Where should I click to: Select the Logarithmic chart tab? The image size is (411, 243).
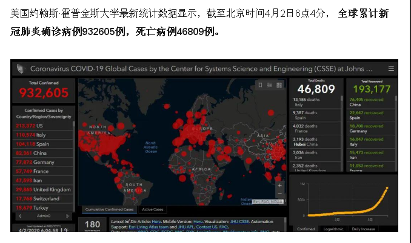(x=333, y=229)
